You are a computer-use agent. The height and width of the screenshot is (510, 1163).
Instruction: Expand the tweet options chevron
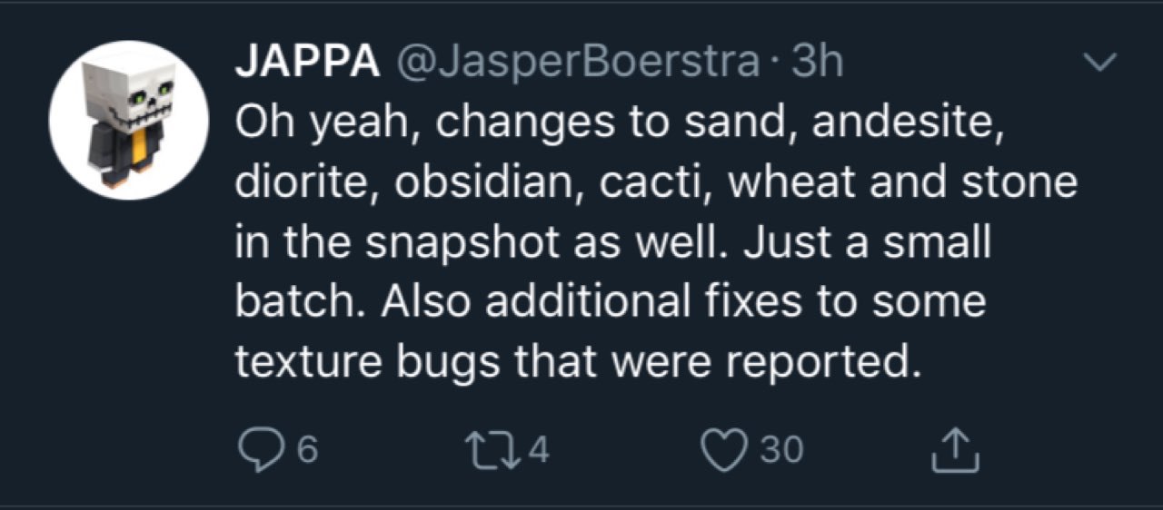tap(1102, 63)
